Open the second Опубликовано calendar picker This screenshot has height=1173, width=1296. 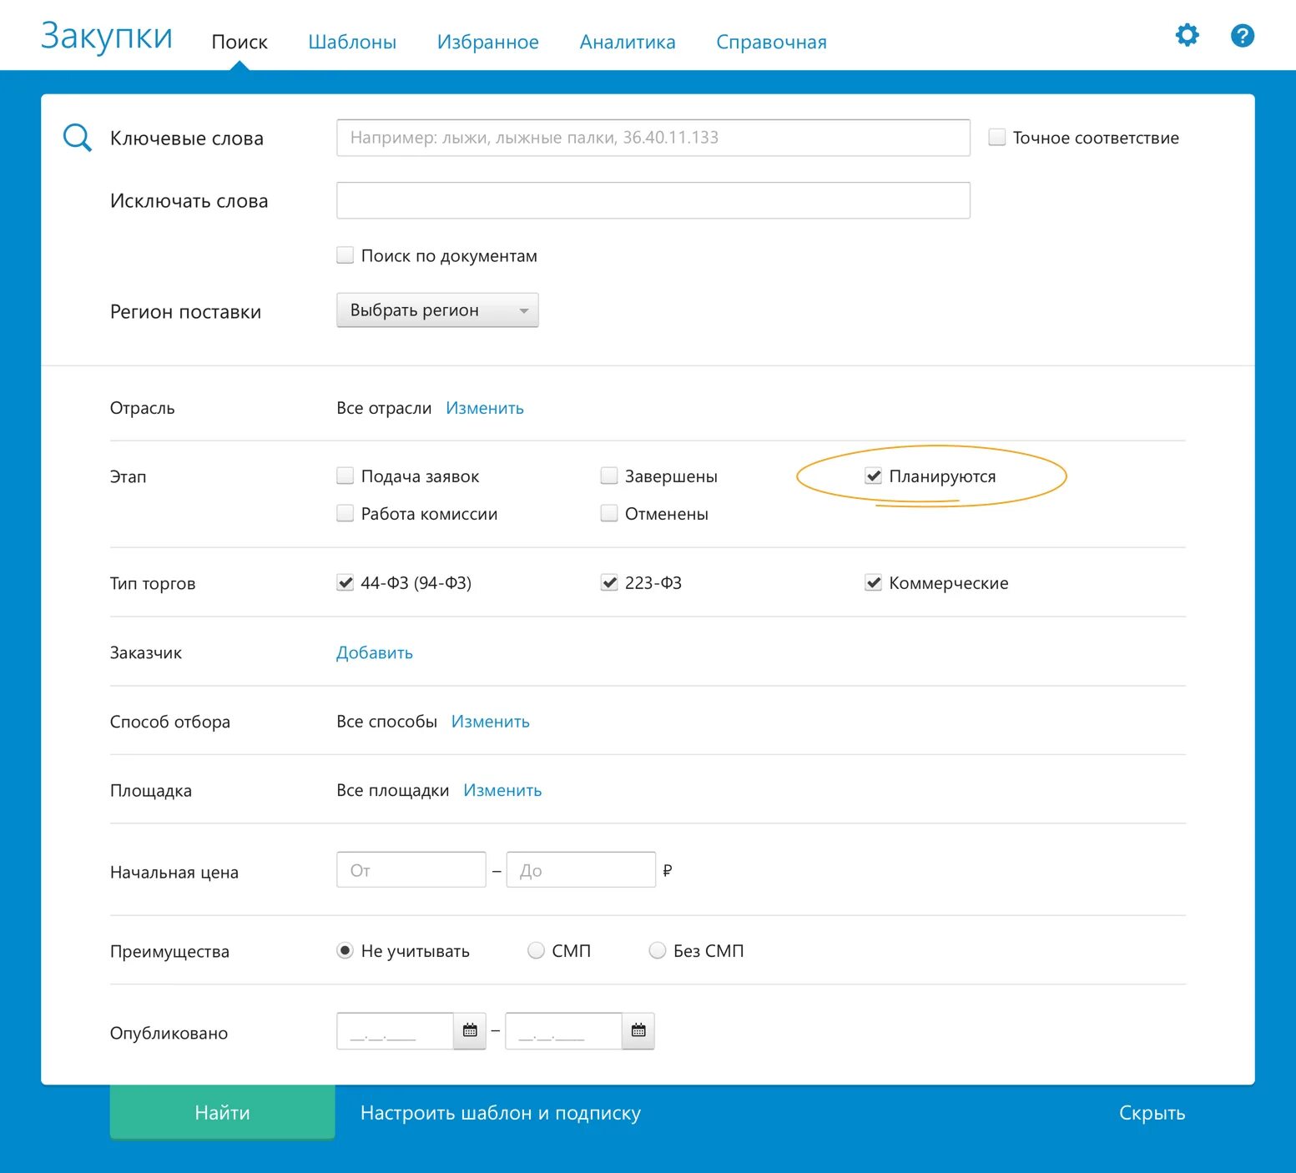[638, 1031]
